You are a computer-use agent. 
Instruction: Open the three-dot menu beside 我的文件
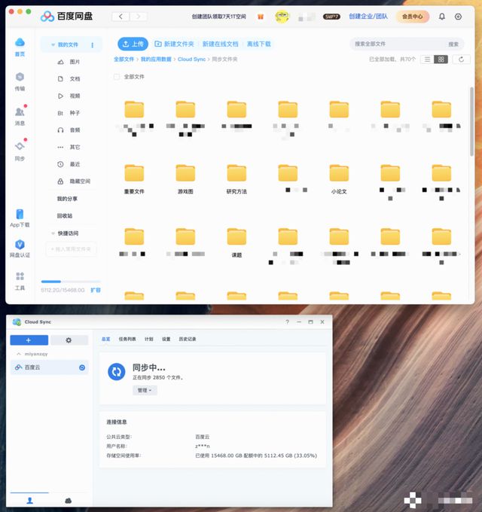click(x=93, y=45)
